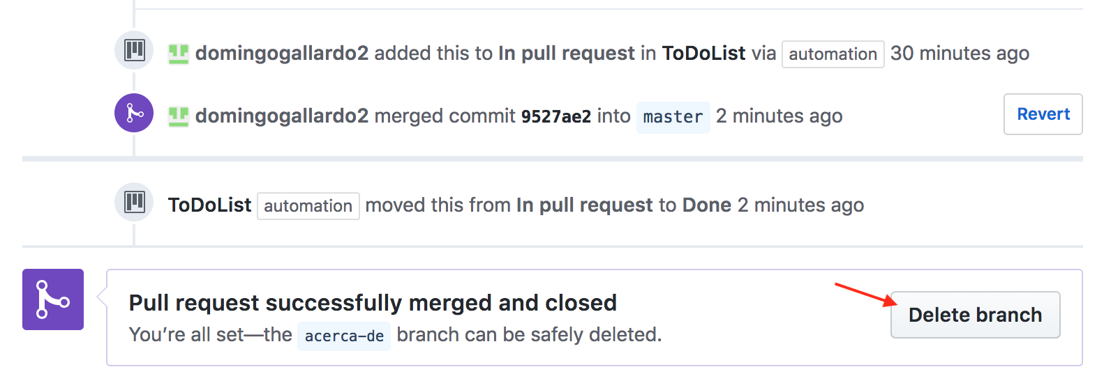Click the Revert button
The image size is (1104, 390).
[x=1043, y=114]
